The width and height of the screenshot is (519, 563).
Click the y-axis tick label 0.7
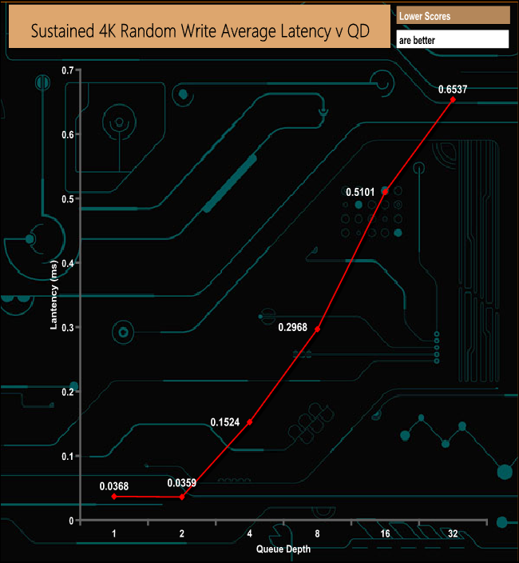click(x=67, y=70)
